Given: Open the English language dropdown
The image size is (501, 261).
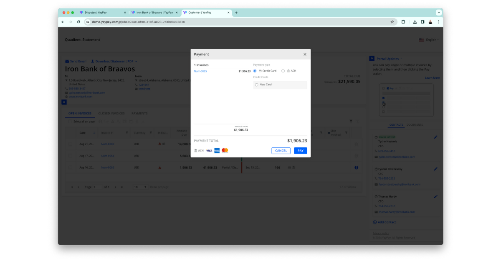Looking at the screenshot, I should click(428, 40).
